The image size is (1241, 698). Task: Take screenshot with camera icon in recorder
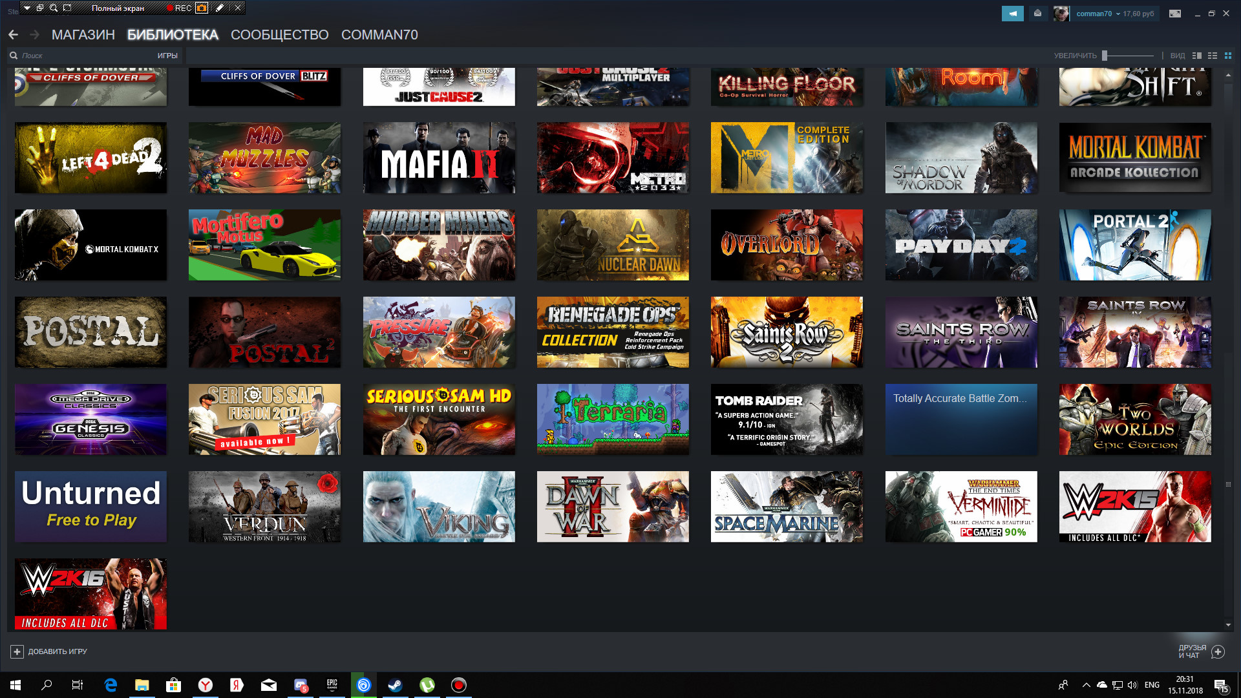(202, 8)
